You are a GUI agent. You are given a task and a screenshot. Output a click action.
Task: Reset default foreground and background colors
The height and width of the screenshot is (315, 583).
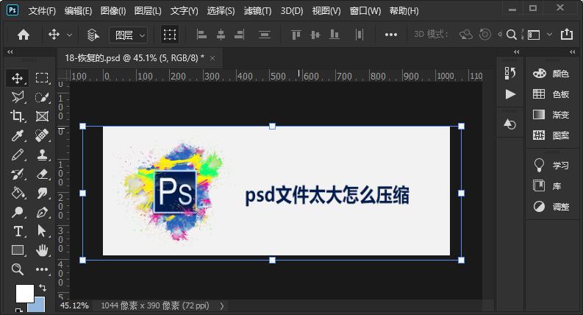18,309
